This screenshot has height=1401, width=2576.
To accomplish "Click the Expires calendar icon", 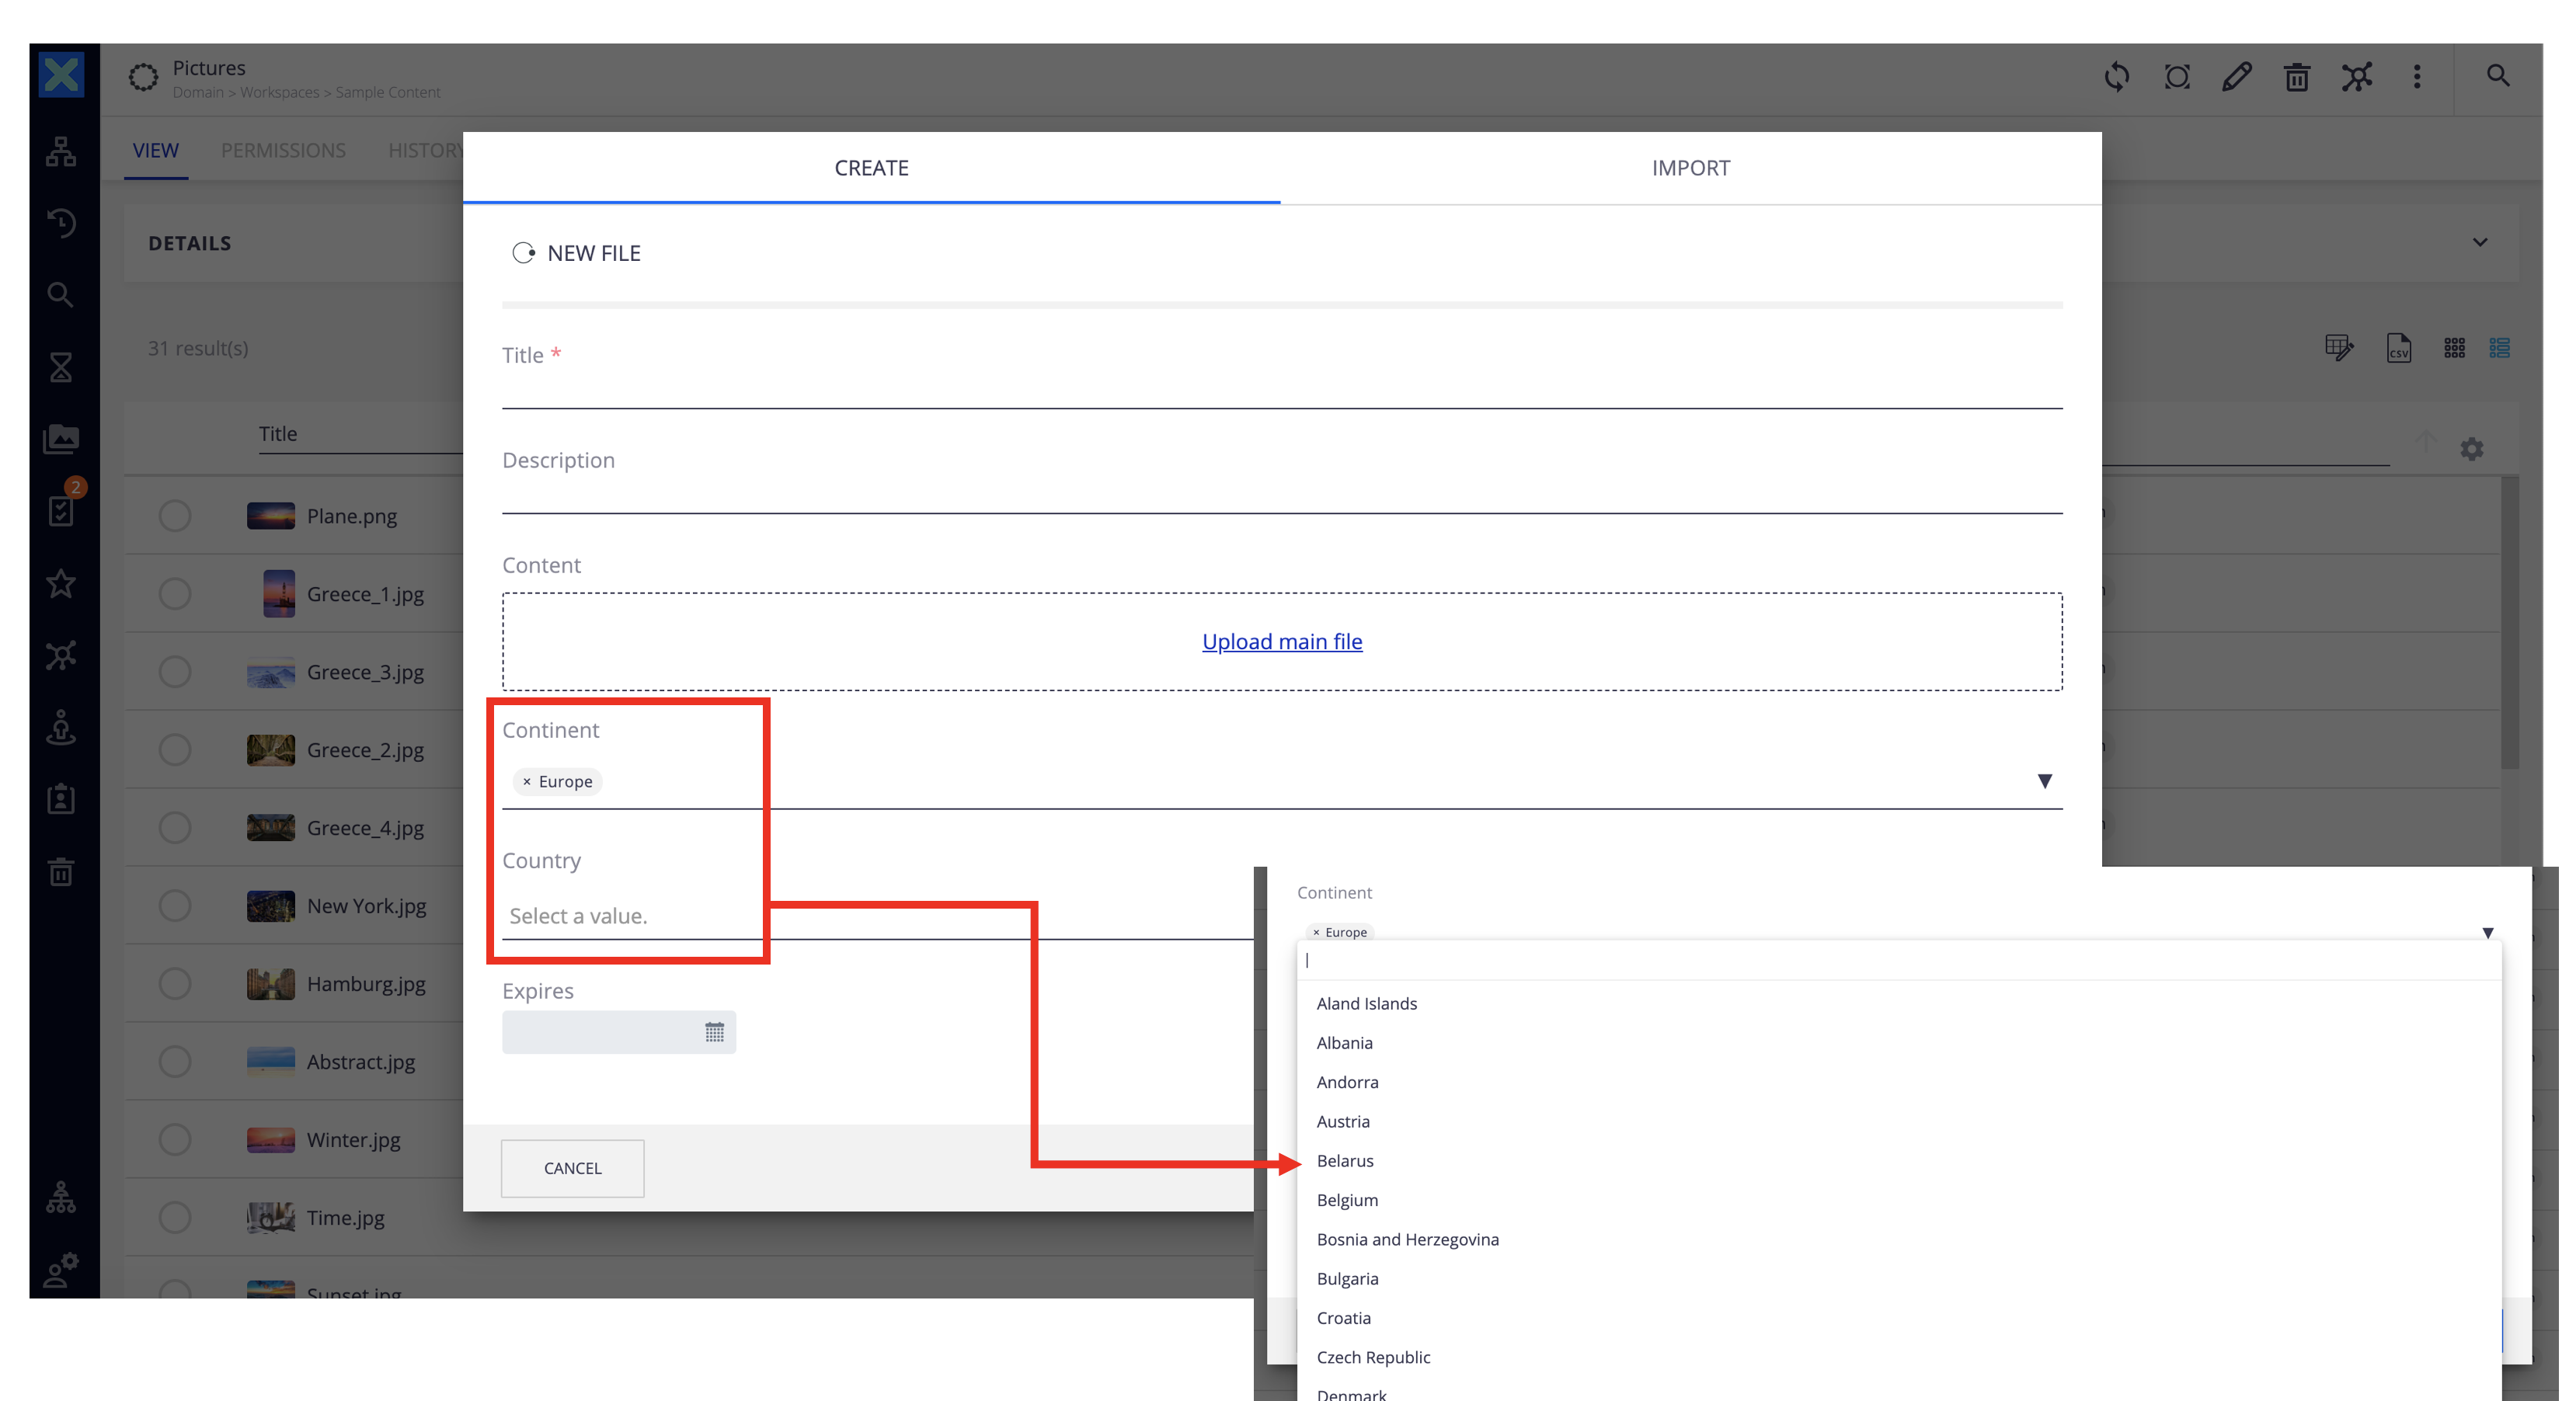I will click(x=715, y=1032).
